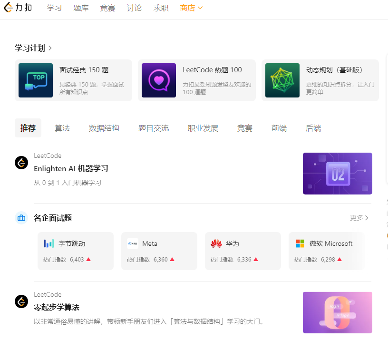The image size is (388, 340).
Task: Click the 热门指数 6,336 value
Action: 244,259
